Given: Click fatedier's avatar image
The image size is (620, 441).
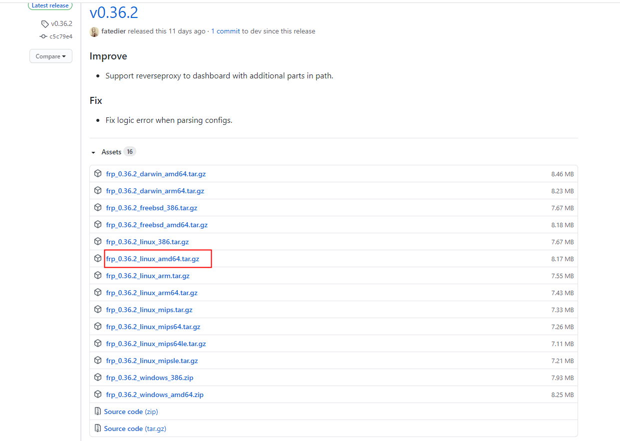Looking at the screenshot, I should coord(94,31).
